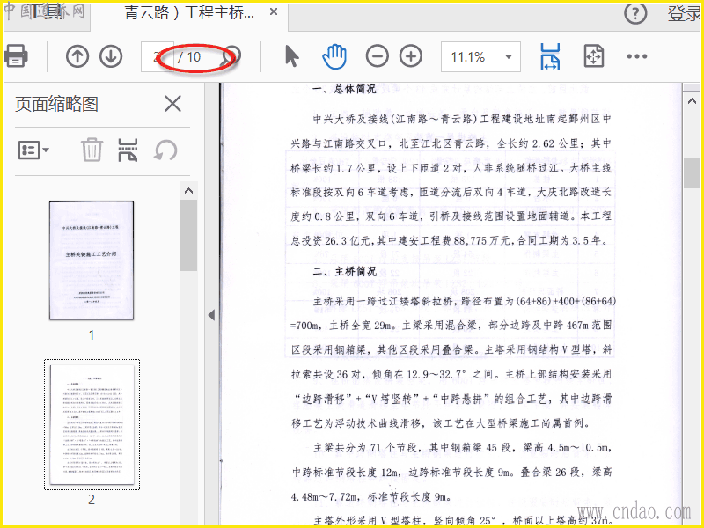Collapse the side panel with the left triangle
This screenshot has height=528, width=704.
click(212, 315)
